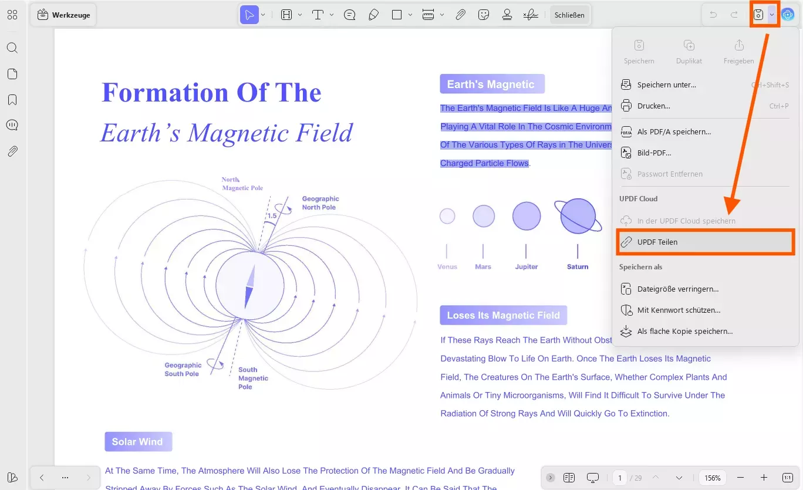This screenshot has height=490, width=803.
Task: Open the 156% zoom level box
Action: click(x=713, y=478)
